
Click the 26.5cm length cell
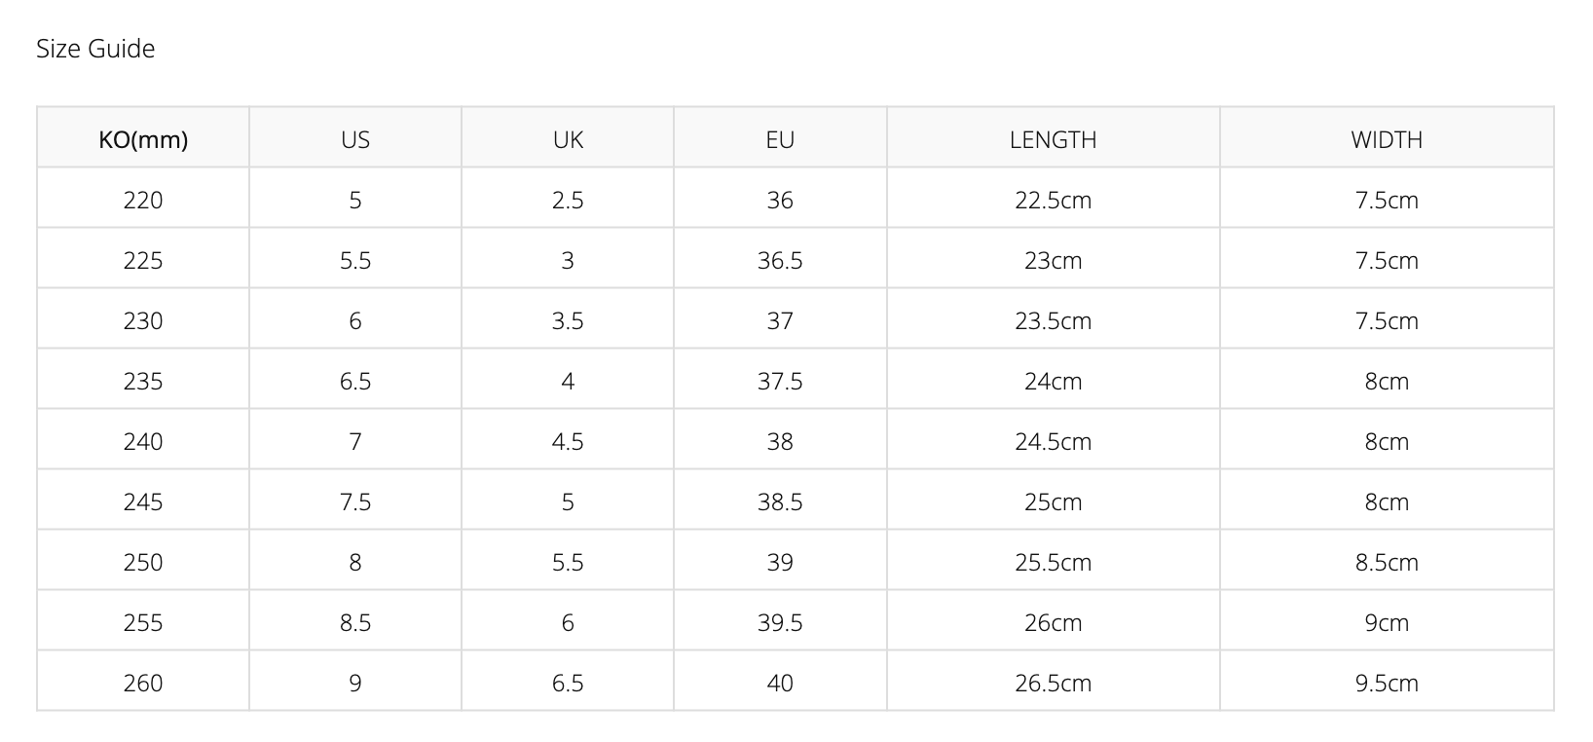[1053, 683]
